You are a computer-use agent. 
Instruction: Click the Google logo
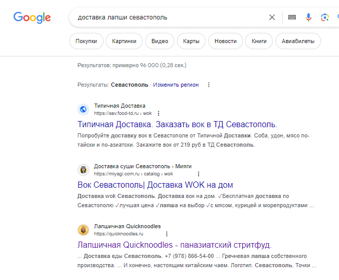coord(32,17)
